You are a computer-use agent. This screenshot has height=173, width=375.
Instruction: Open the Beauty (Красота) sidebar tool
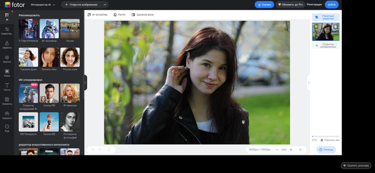[7, 59]
